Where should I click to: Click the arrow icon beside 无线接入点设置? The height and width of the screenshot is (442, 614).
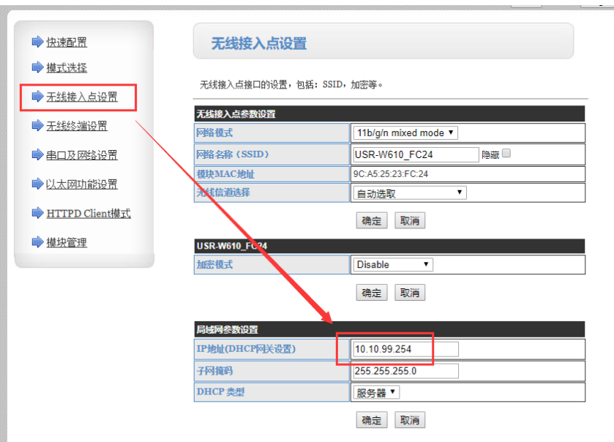37,97
